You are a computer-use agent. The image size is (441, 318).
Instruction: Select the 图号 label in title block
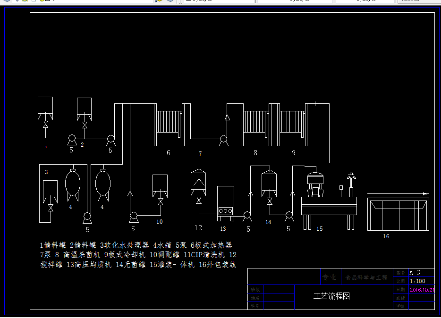pyautogui.click(x=400, y=273)
